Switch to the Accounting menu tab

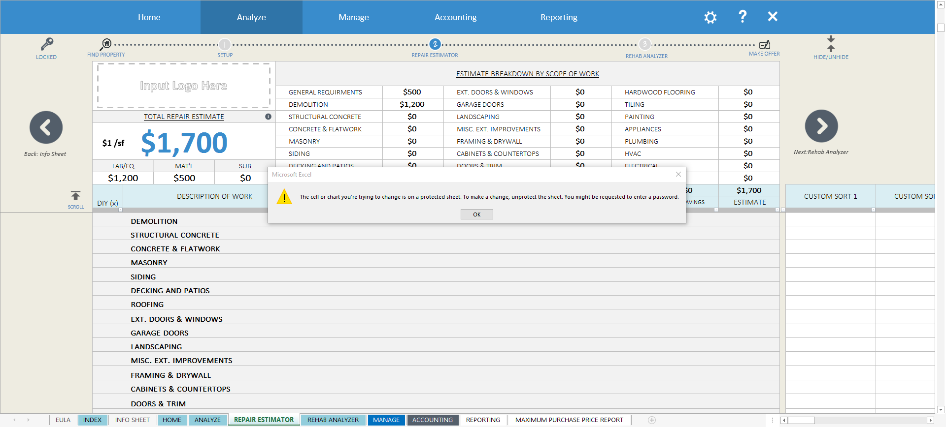point(455,17)
